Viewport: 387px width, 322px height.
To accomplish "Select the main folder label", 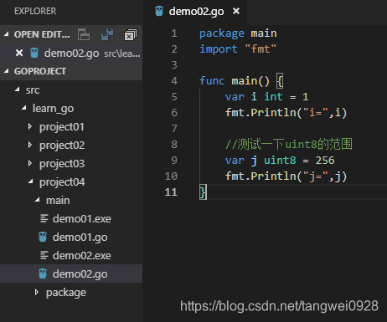I will [x=58, y=200].
